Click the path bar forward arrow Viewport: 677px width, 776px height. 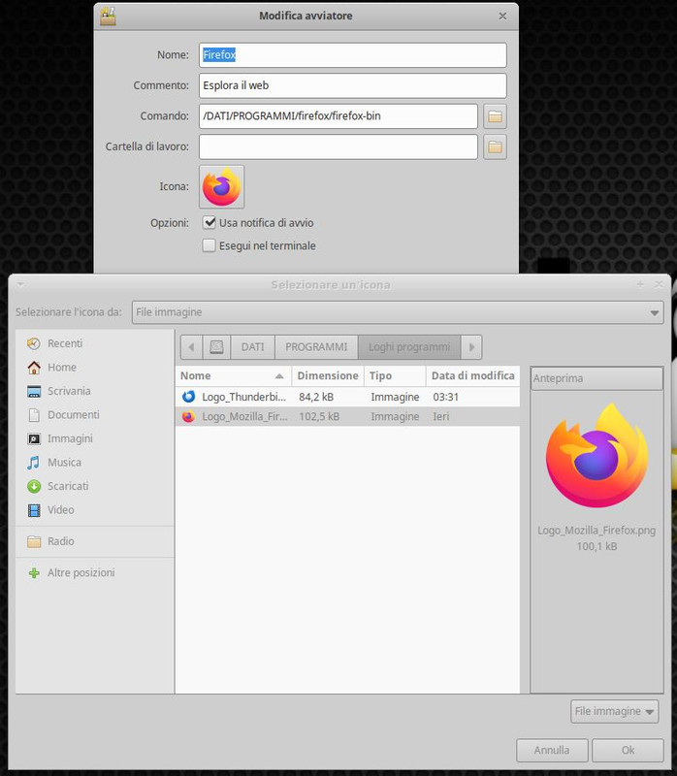471,347
